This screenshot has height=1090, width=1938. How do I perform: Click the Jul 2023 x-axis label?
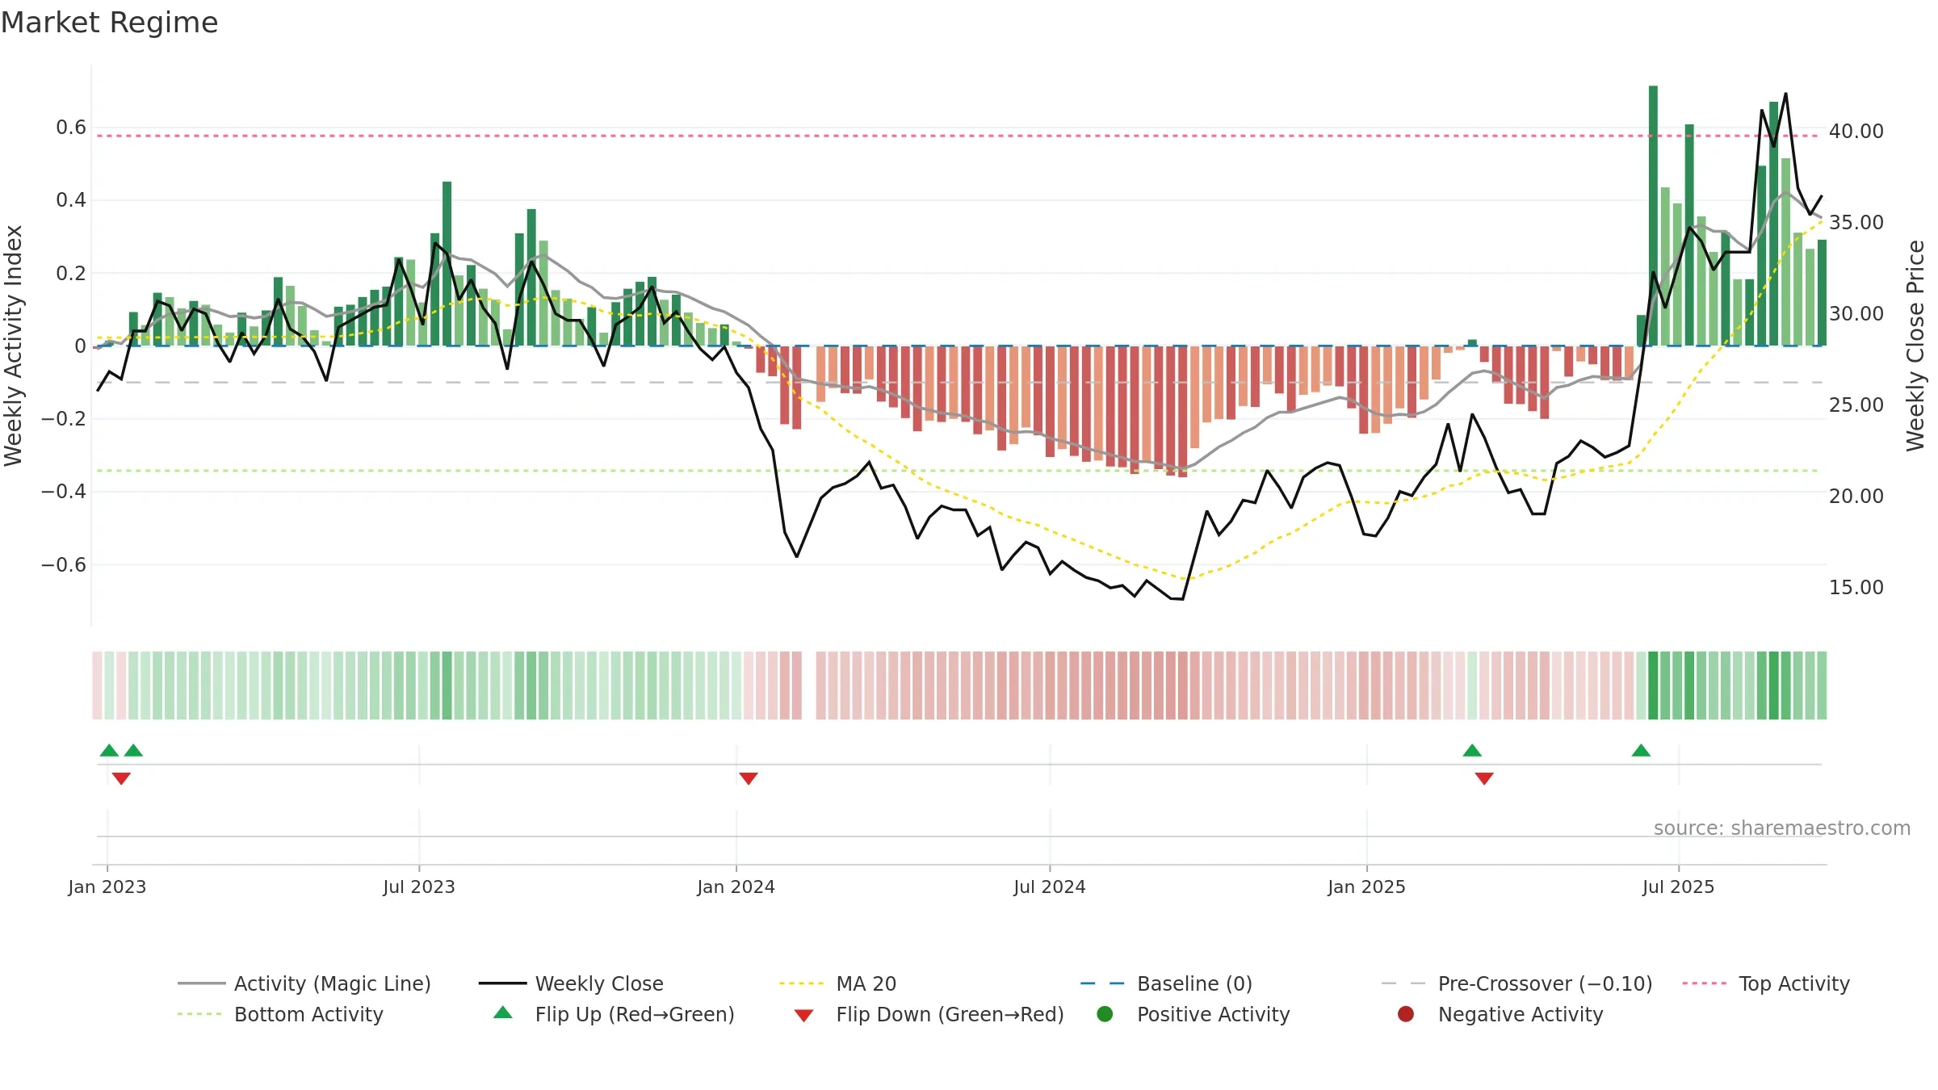(419, 887)
